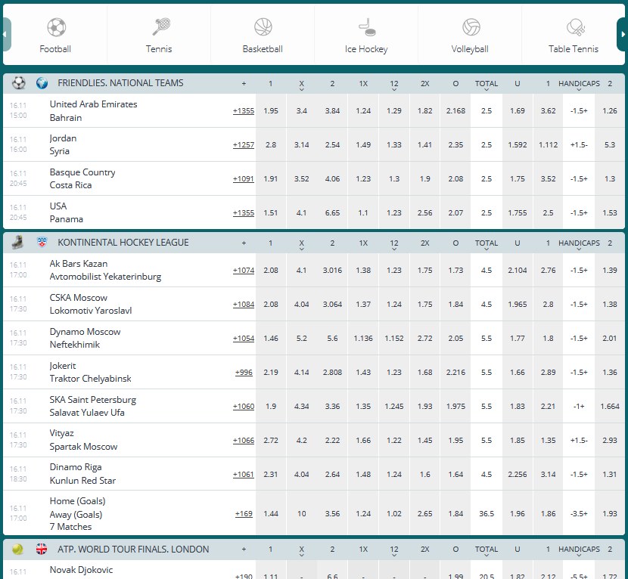Select under 1.755 odds for USA vs Panama
The height and width of the screenshot is (579, 628).
518,213
